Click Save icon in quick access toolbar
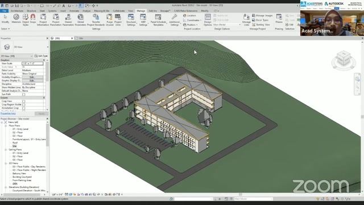Screen dimensions: 364x205 [16, 6]
